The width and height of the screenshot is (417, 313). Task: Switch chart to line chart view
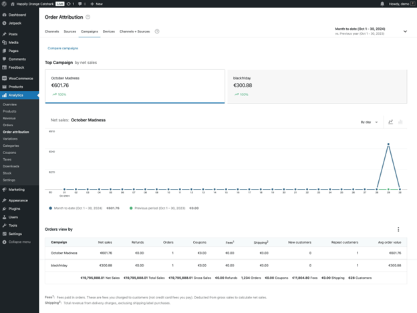[390, 122]
